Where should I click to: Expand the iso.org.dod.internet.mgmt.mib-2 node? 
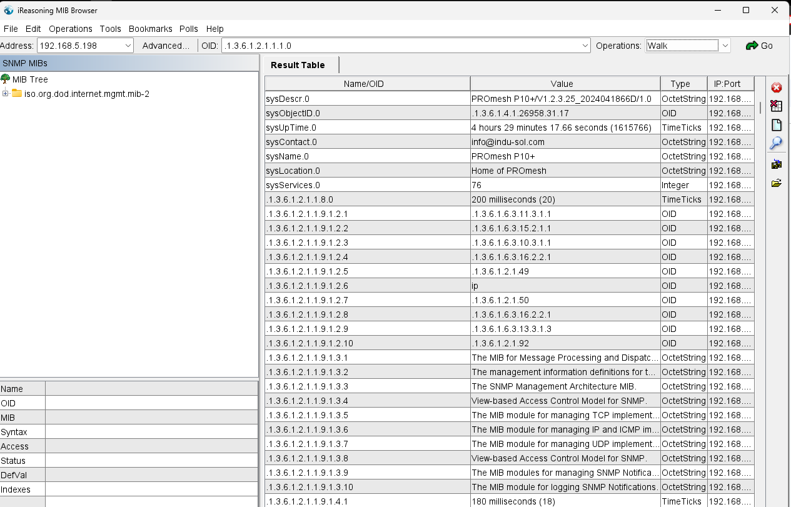click(5, 94)
